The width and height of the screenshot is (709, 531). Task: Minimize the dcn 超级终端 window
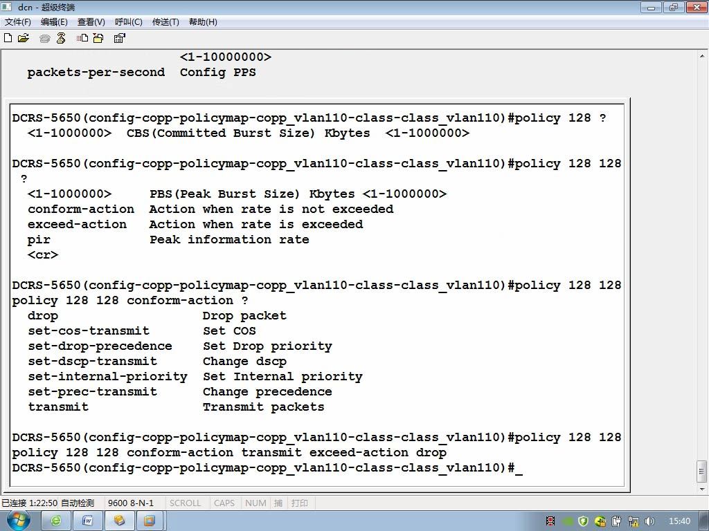click(x=652, y=7)
